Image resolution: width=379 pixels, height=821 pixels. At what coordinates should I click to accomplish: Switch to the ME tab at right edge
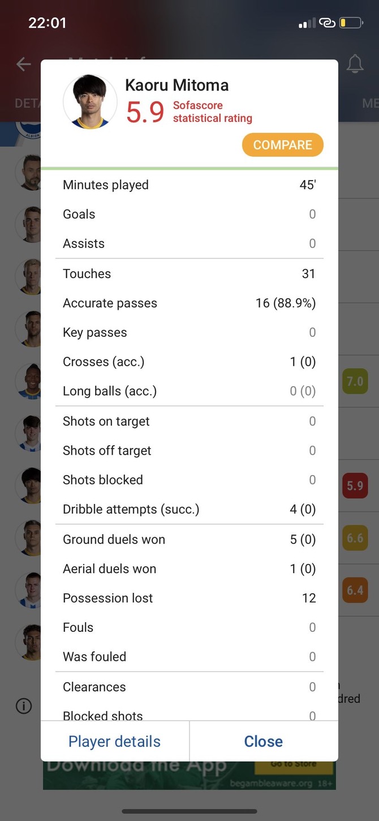pos(370,103)
